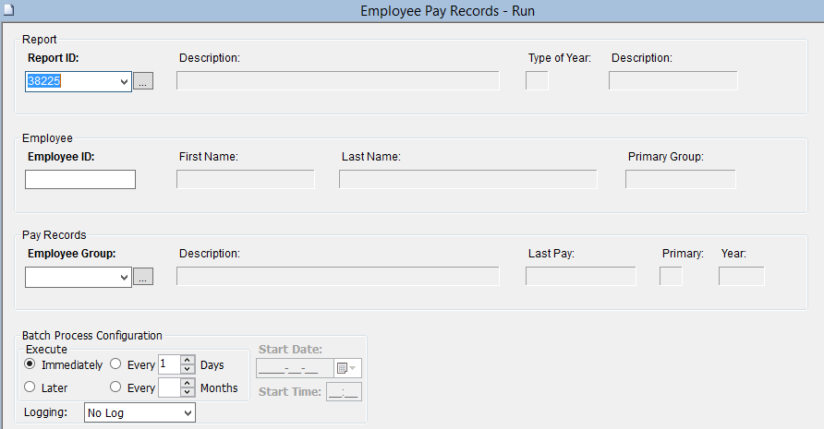Increase the Days value with up arrow
Viewport: 824px width, 429px height.
(188, 360)
